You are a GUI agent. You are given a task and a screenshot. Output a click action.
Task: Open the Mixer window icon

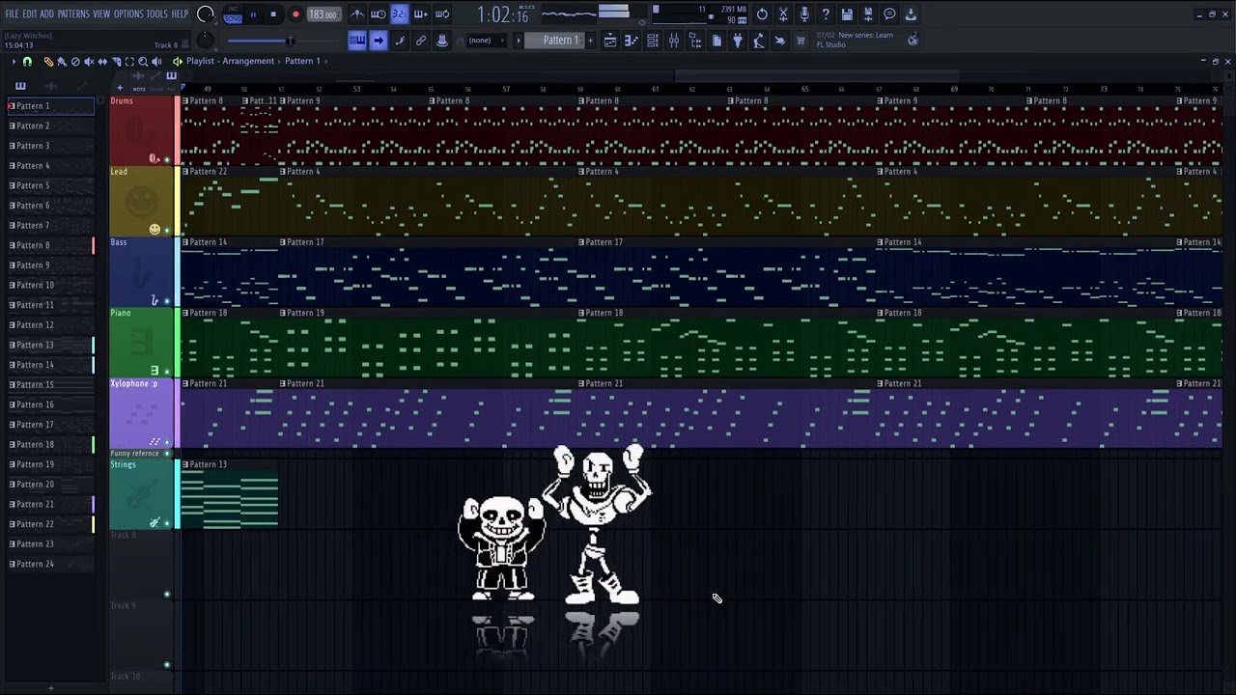[673, 41]
